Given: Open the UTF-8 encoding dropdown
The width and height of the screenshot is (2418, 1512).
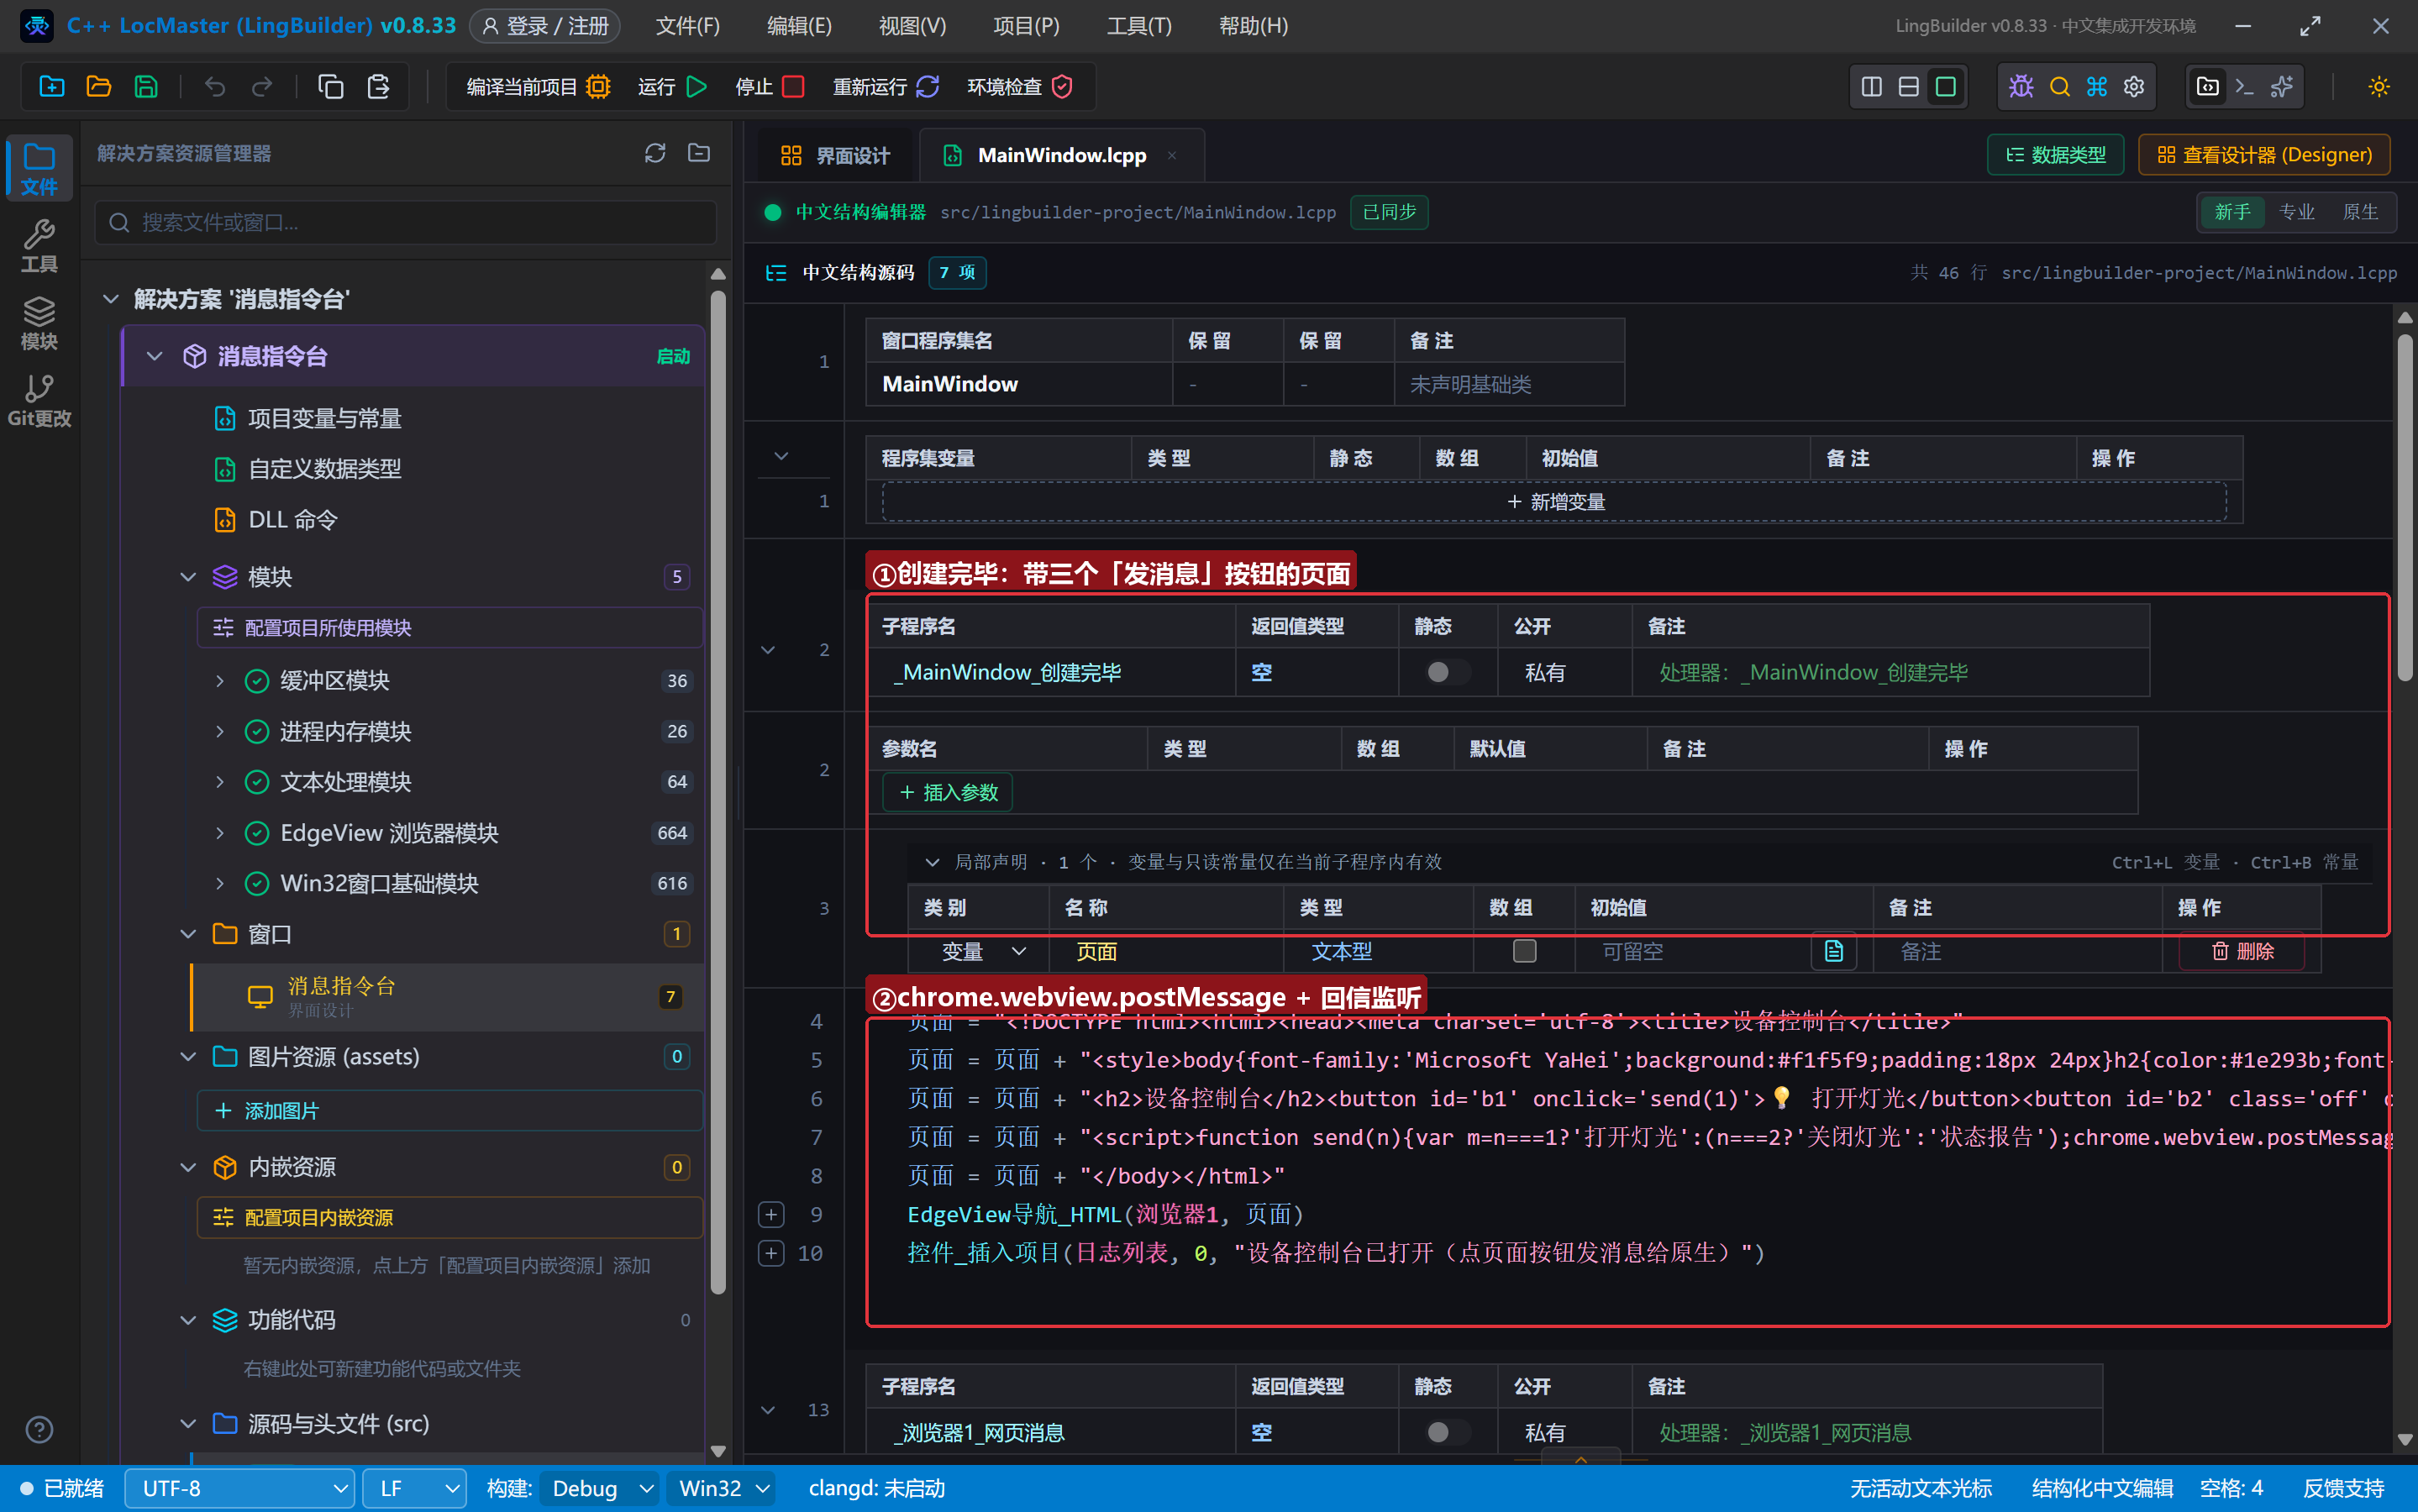Looking at the screenshot, I should [240, 1488].
